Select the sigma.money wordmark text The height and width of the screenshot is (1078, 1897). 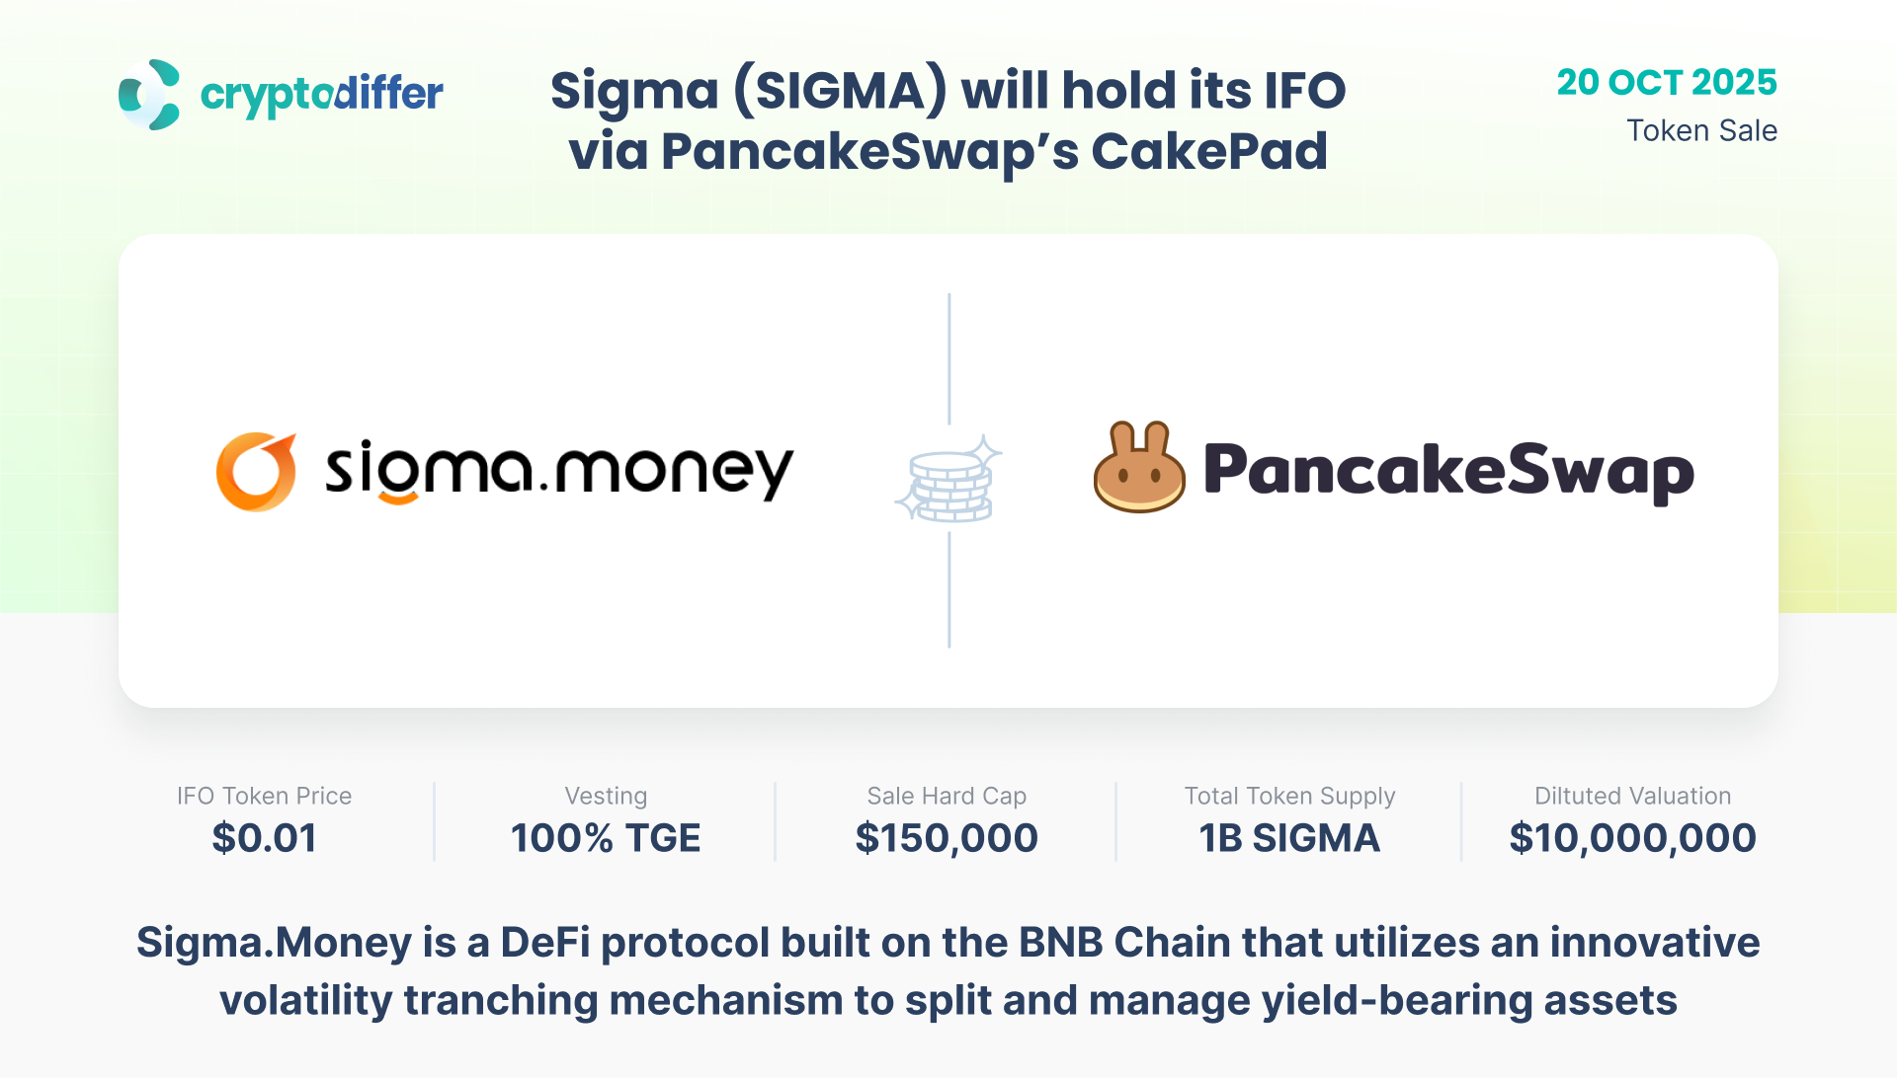pyautogui.click(x=559, y=470)
